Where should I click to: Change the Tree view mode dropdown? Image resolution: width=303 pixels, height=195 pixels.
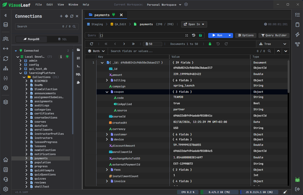click(273, 44)
